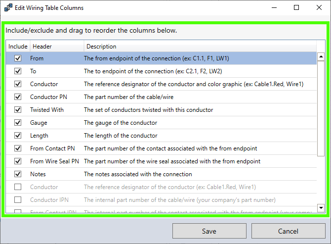Enable the Conductor IPN checkbox

click(18, 200)
